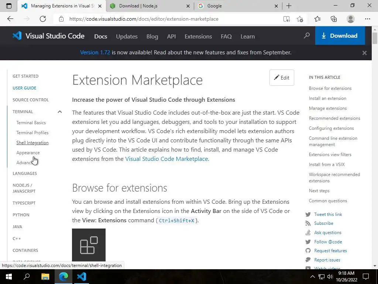Click the blue Download button
The image size is (378, 284).
340,36
